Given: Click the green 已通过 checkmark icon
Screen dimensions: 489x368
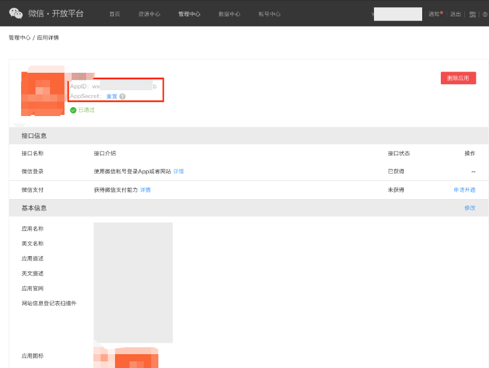Looking at the screenshot, I should pyautogui.click(x=73, y=110).
